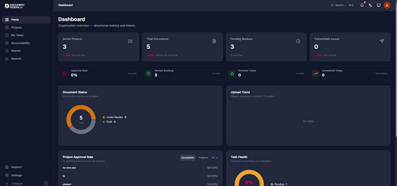
Task: Click the keyboard shortcut badge beside Collapse
Action: (x=46, y=183)
